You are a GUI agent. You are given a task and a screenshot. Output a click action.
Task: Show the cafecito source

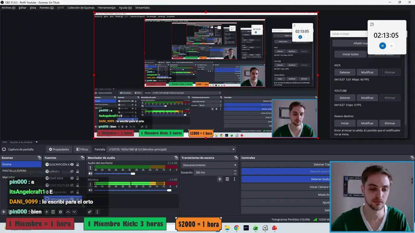[x=72, y=172]
